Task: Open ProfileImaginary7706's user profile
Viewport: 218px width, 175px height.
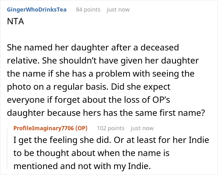Action: click(x=44, y=128)
